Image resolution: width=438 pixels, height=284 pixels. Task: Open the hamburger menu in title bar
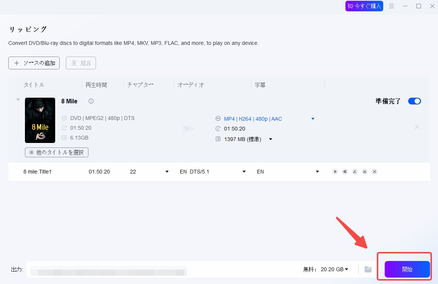[392, 6]
